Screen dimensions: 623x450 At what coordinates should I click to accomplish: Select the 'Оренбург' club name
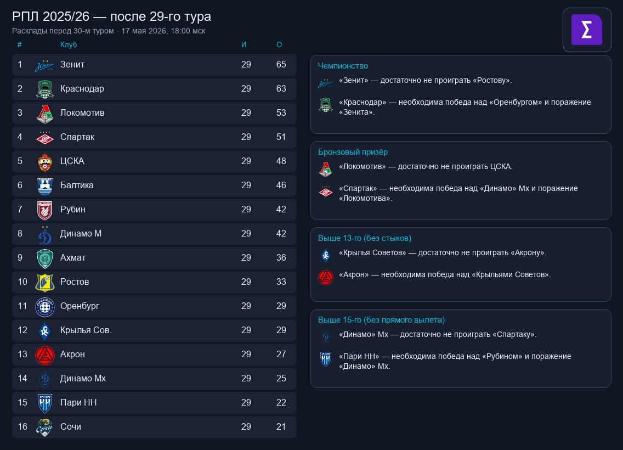click(x=80, y=306)
